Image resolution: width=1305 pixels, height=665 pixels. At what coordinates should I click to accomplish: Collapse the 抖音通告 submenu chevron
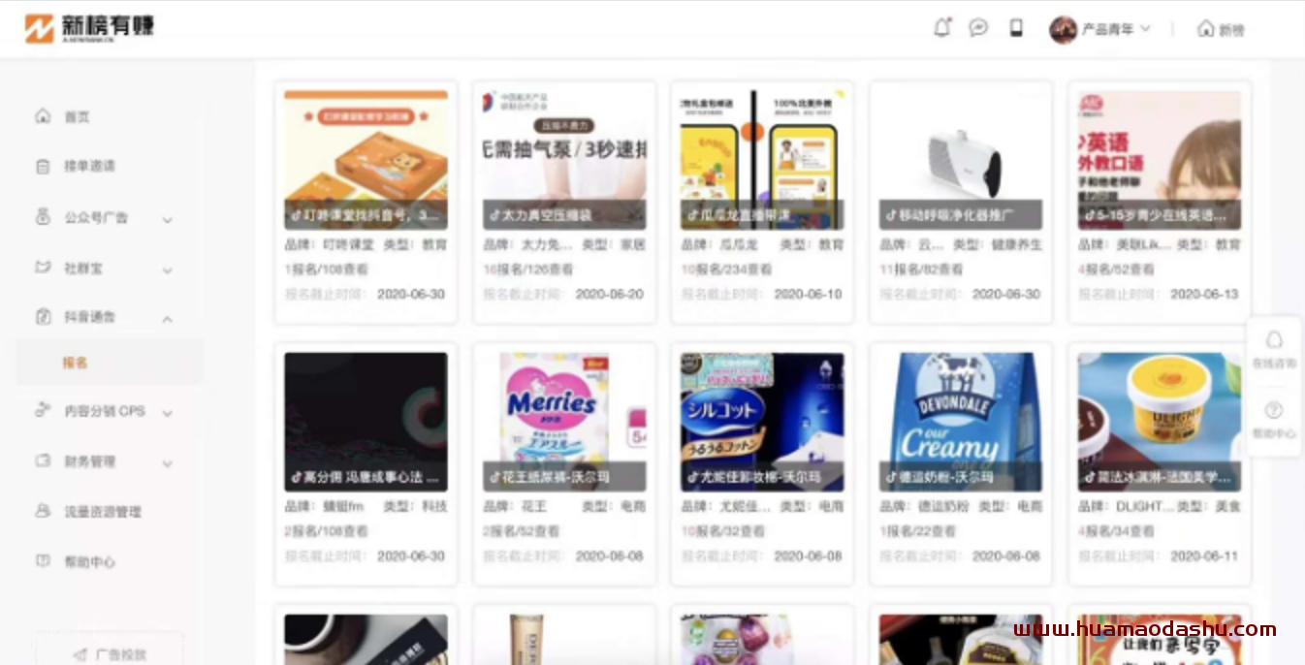click(x=167, y=318)
